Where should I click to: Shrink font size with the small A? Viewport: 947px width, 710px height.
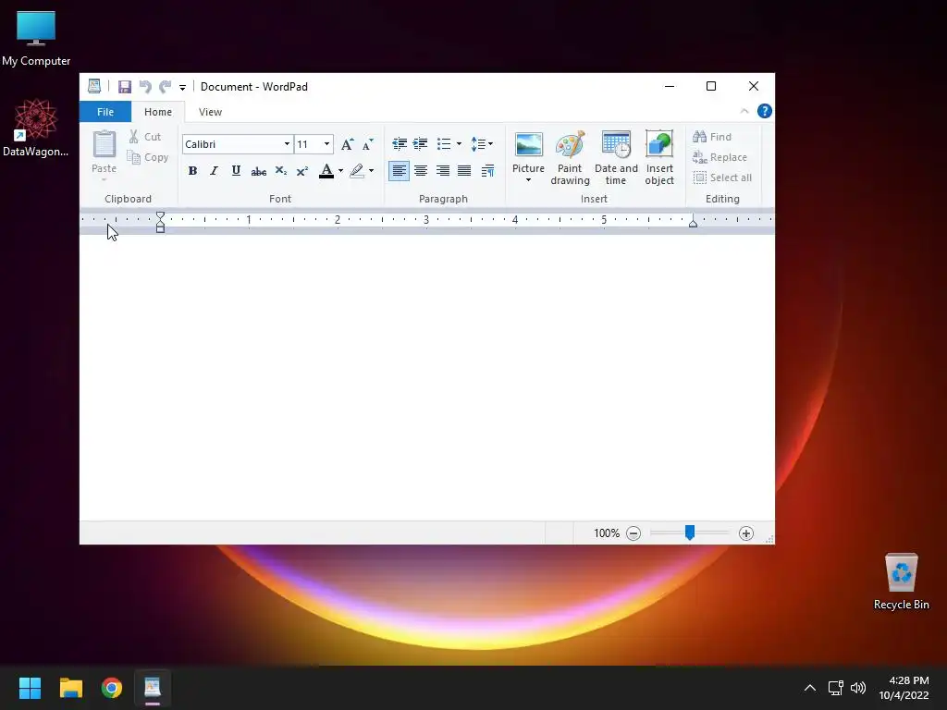point(367,144)
